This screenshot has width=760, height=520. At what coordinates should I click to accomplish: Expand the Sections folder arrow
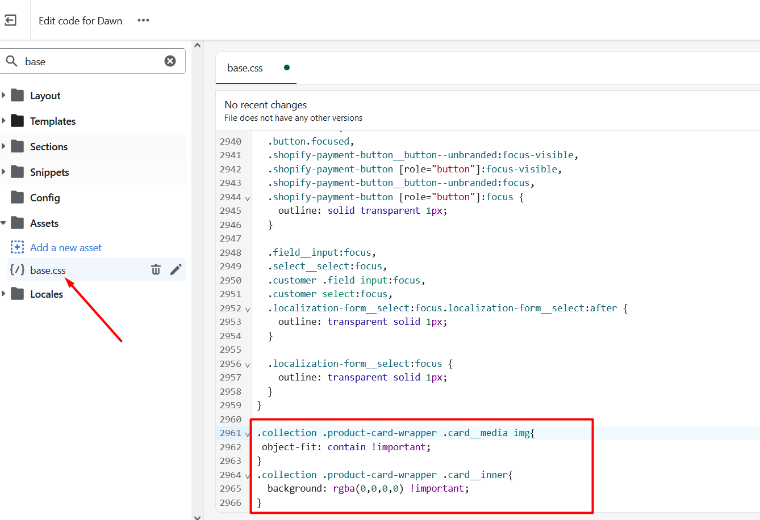(x=3, y=146)
